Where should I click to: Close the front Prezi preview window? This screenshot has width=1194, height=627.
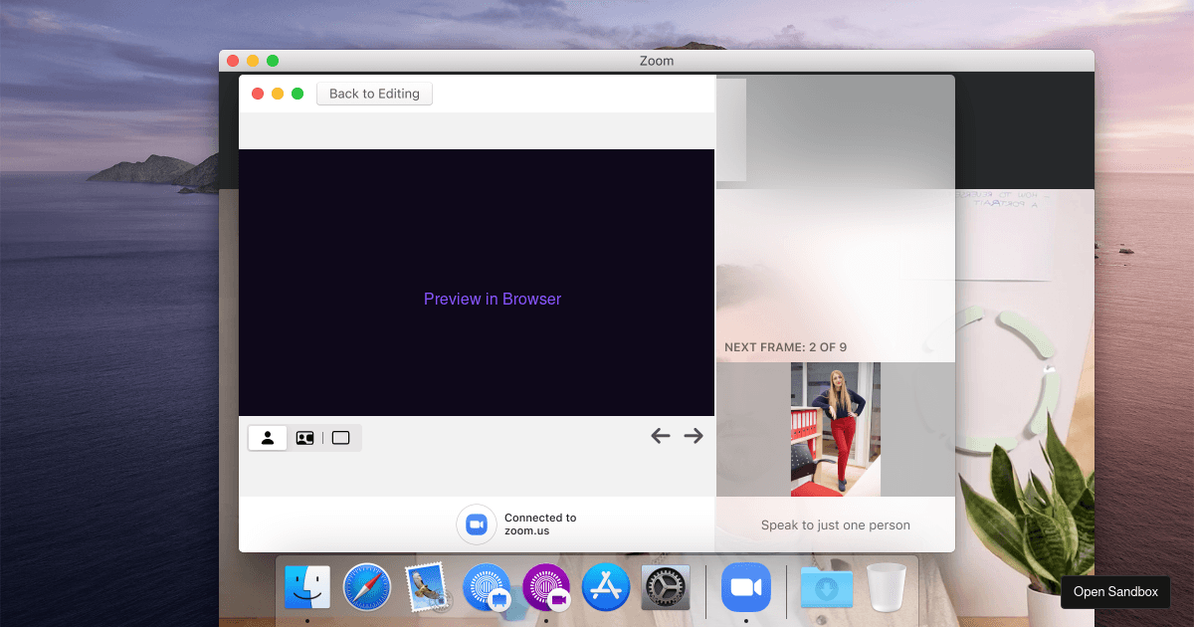(x=258, y=94)
